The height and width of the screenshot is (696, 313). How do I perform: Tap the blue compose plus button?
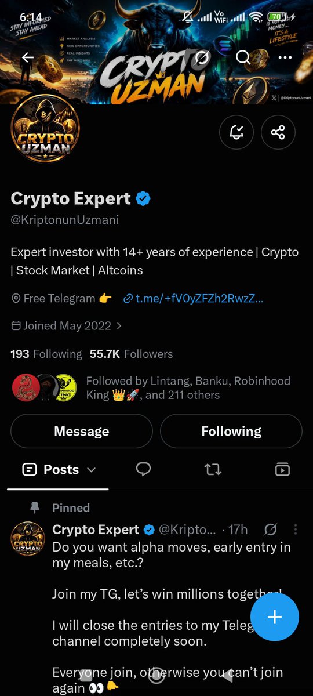click(275, 617)
